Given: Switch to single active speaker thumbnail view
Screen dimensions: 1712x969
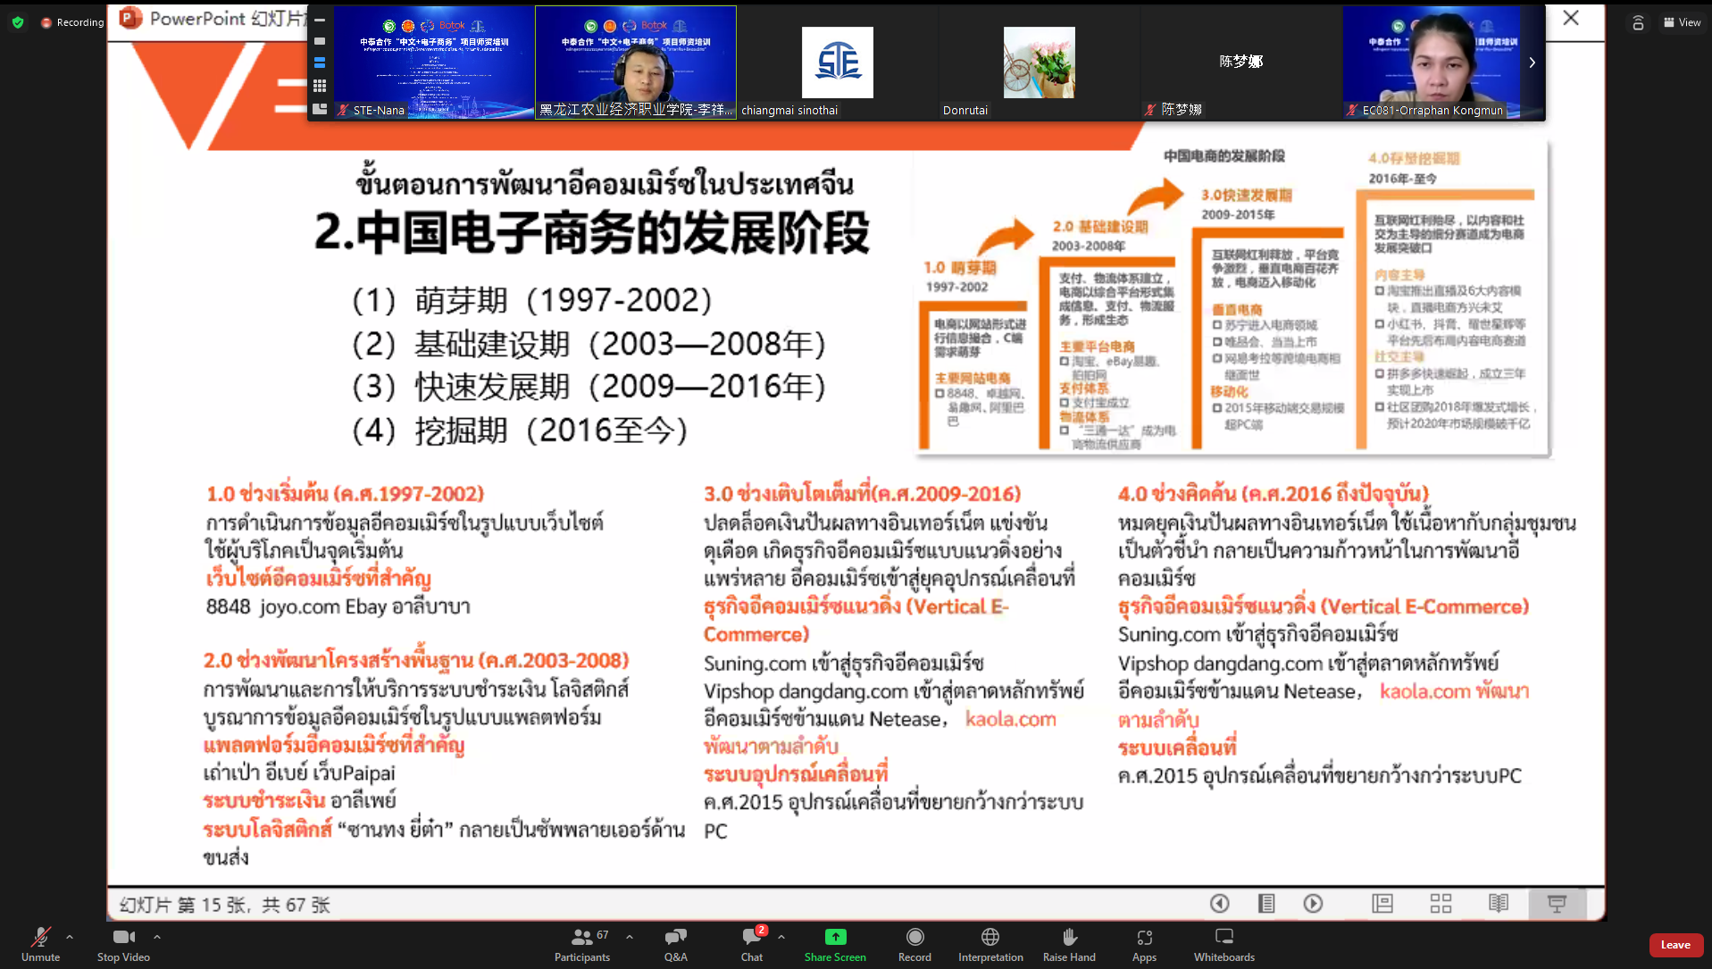Looking at the screenshot, I should (x=320, y=41).
